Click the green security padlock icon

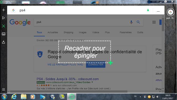pyautogui.click(x=148, y=10)
